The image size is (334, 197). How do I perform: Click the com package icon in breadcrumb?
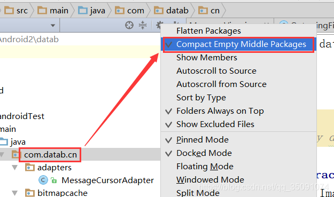tap(120, 10)
